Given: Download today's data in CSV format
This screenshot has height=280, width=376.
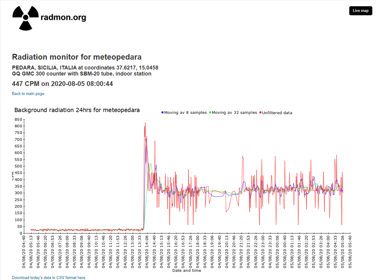Looking at the screenshot, I should [49, 277].
